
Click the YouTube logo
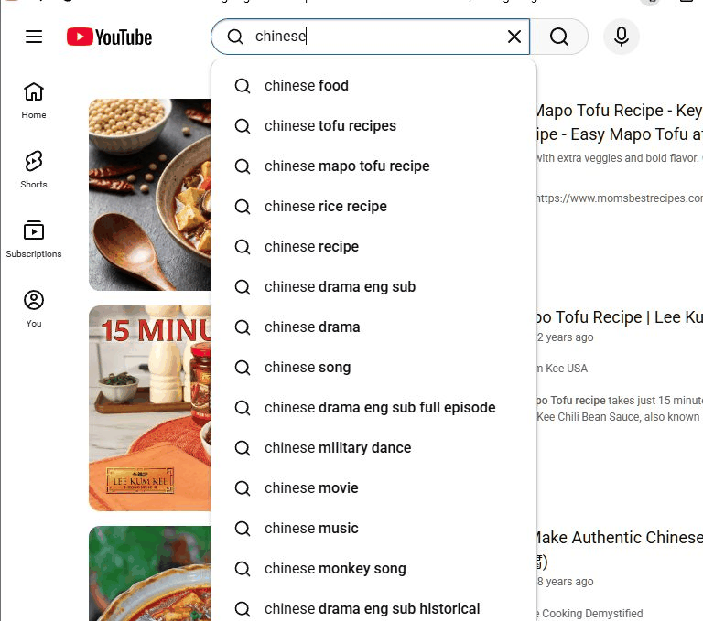(x=110, y=37)
